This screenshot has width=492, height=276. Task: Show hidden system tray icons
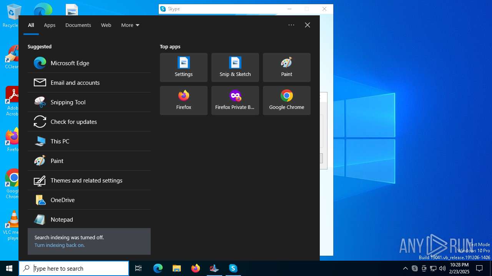pyautogui.click(x=405, y=268)
